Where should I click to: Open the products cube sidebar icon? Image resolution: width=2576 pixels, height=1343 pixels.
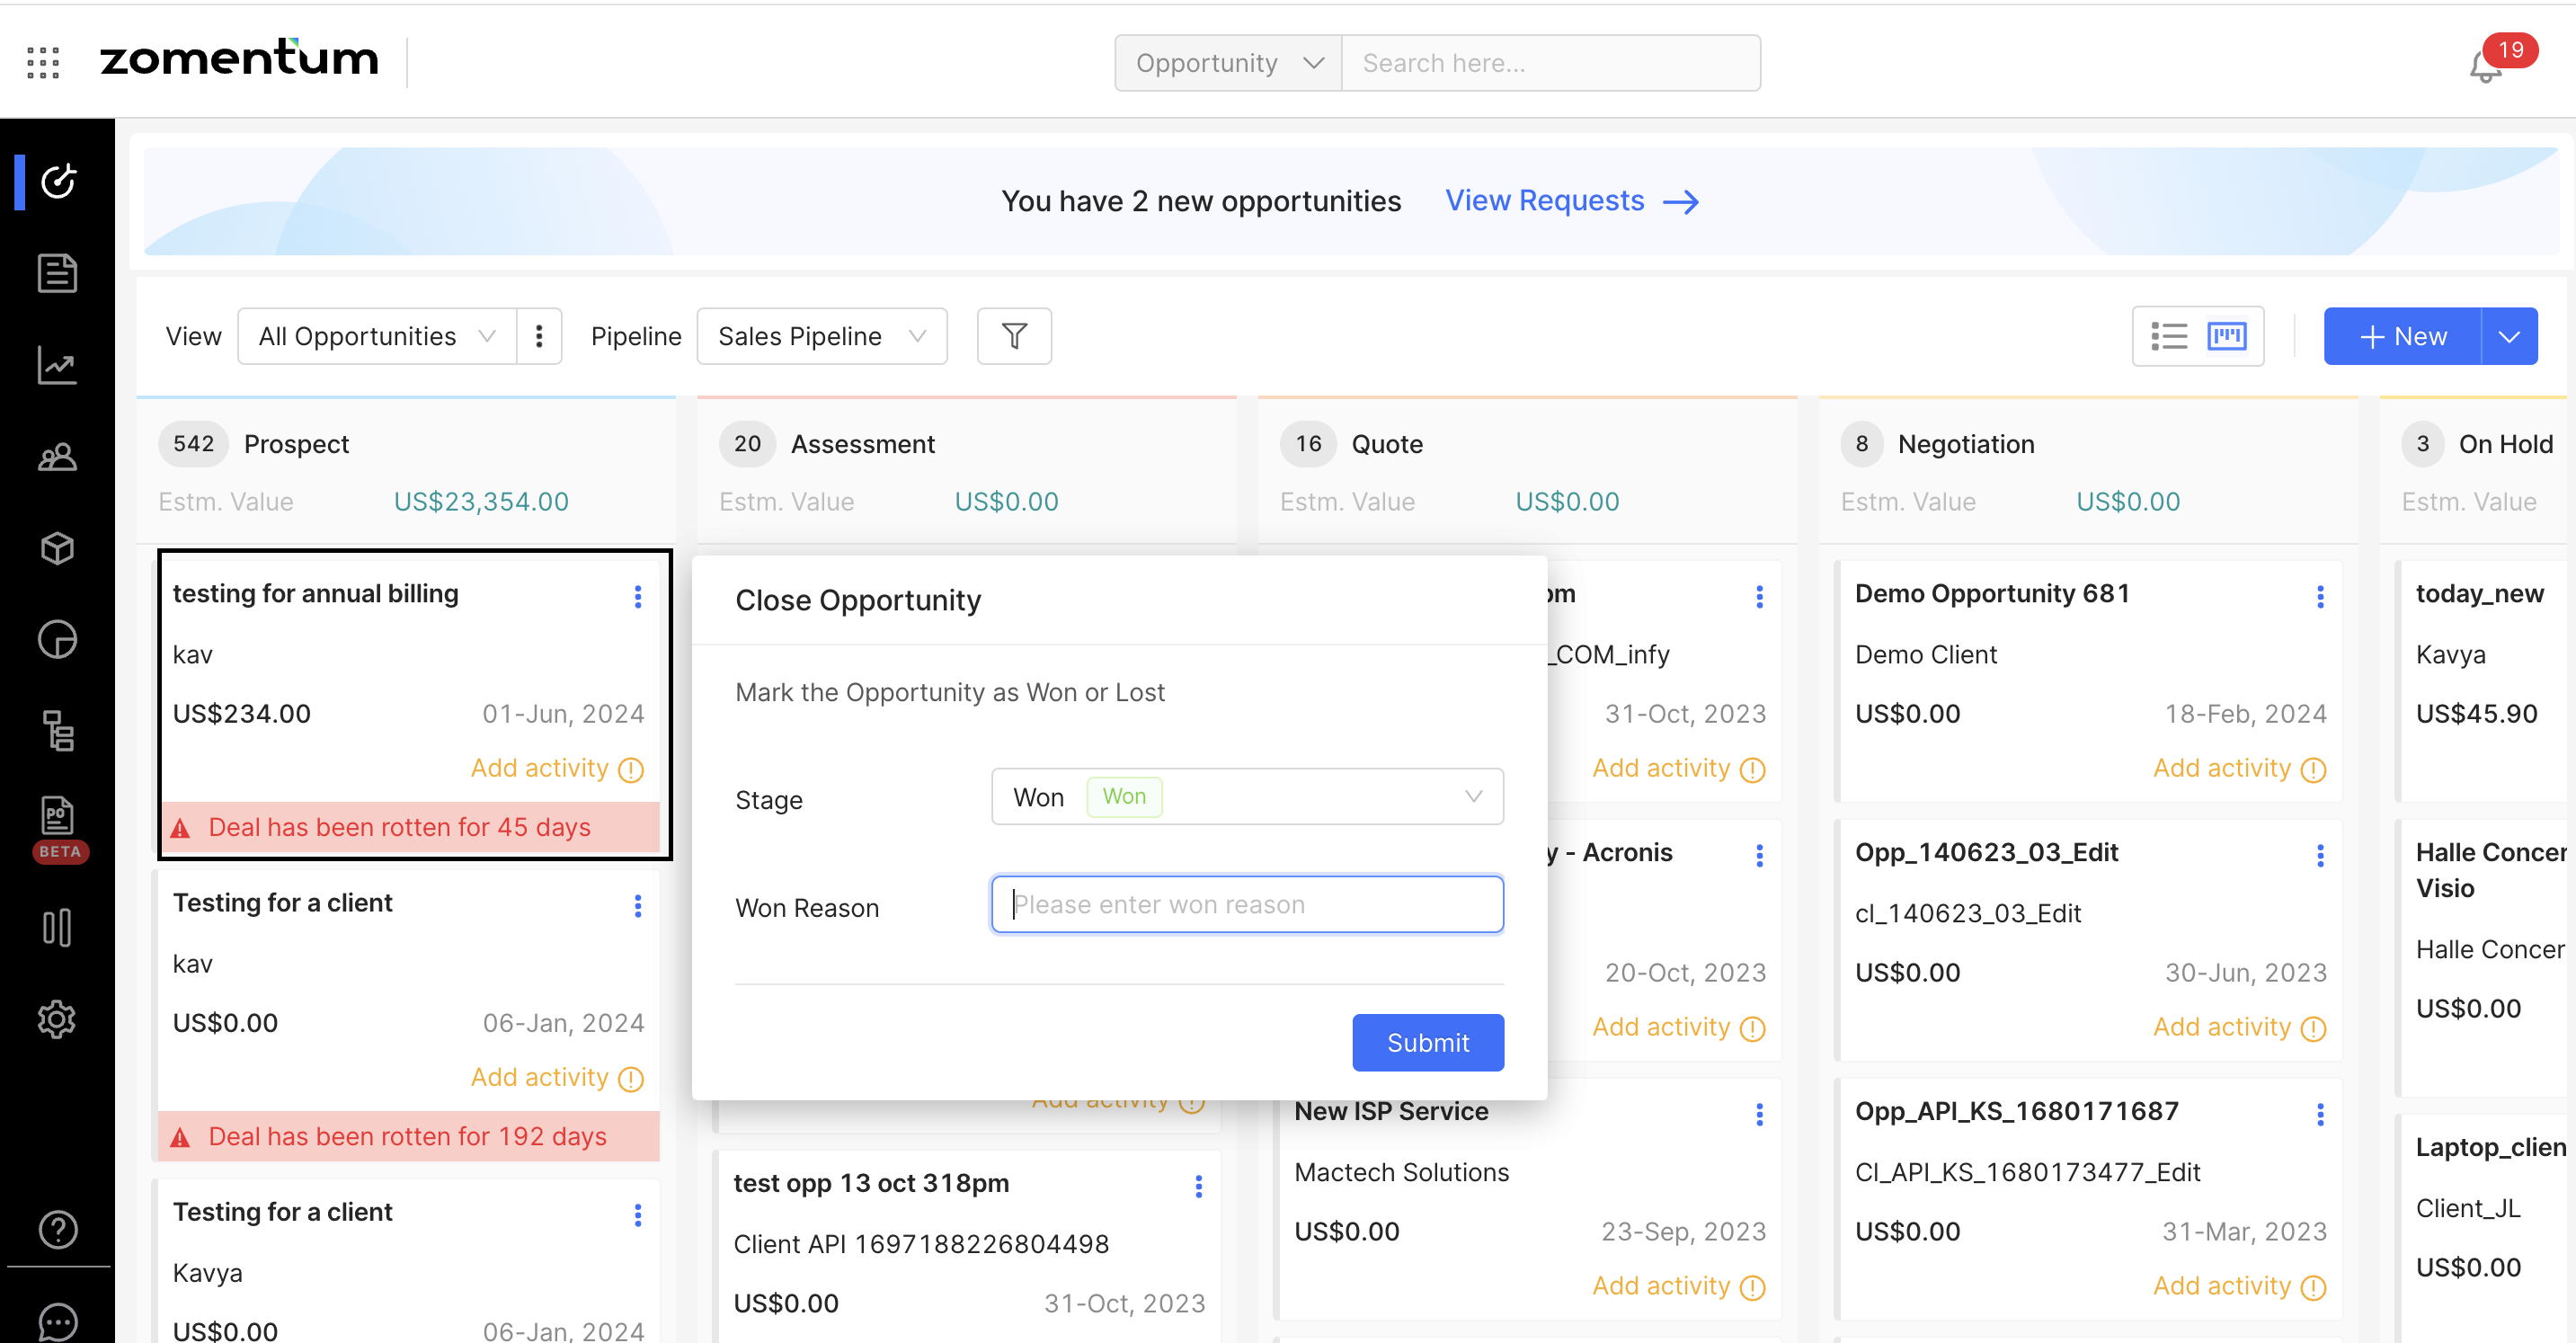(57, 548)
